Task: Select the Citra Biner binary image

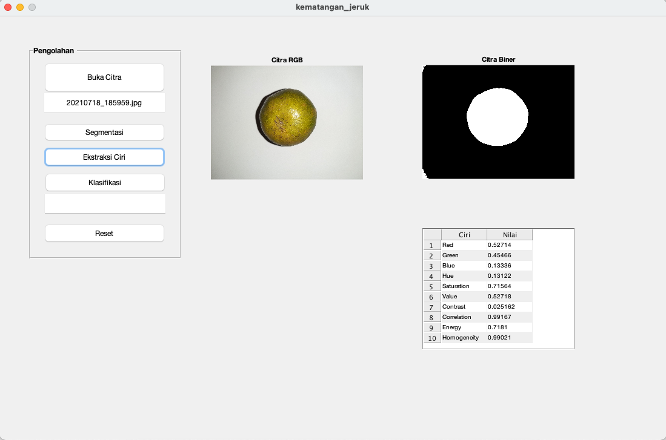Action: click(498, 122)
